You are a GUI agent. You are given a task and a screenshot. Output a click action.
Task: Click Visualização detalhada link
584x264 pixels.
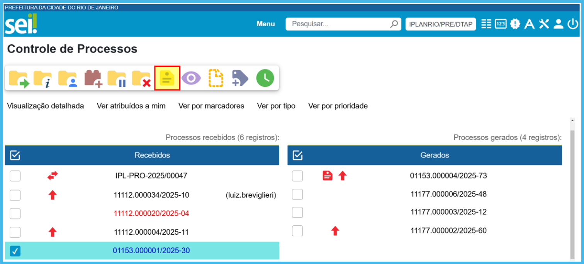pos(46,106)
